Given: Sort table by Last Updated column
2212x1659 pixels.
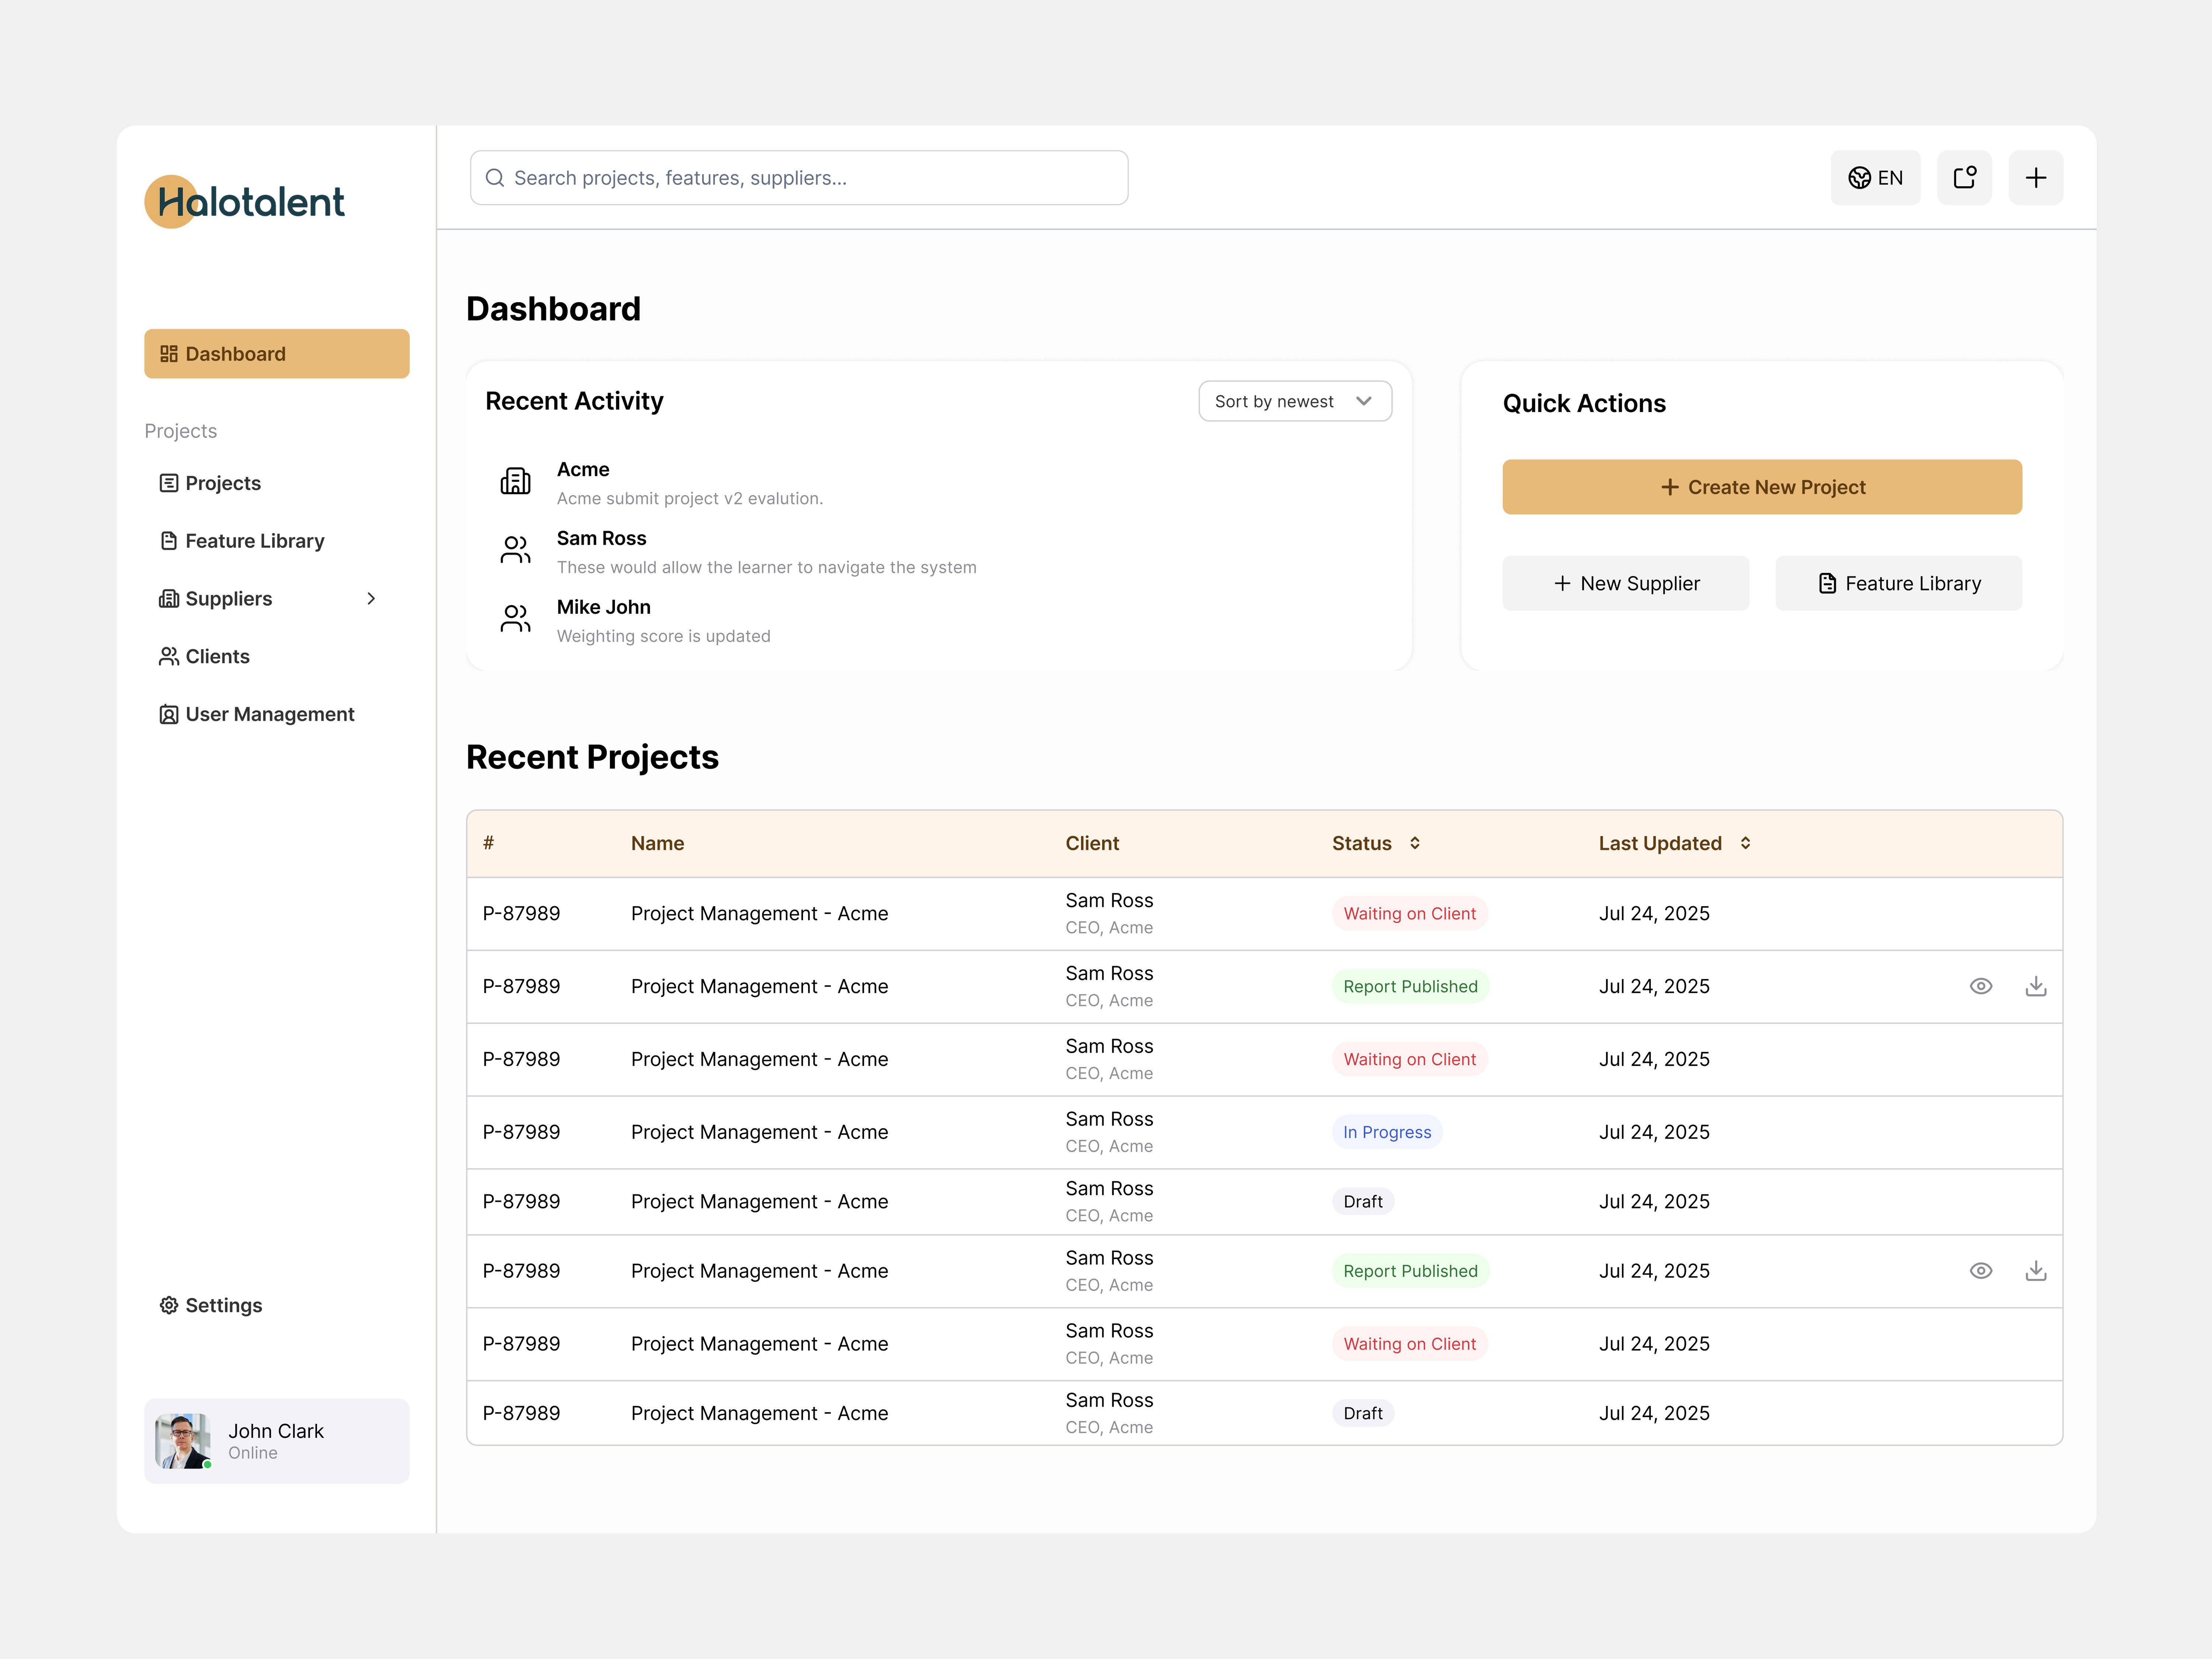Looking at the screenshot, I should pos(1745,843).
